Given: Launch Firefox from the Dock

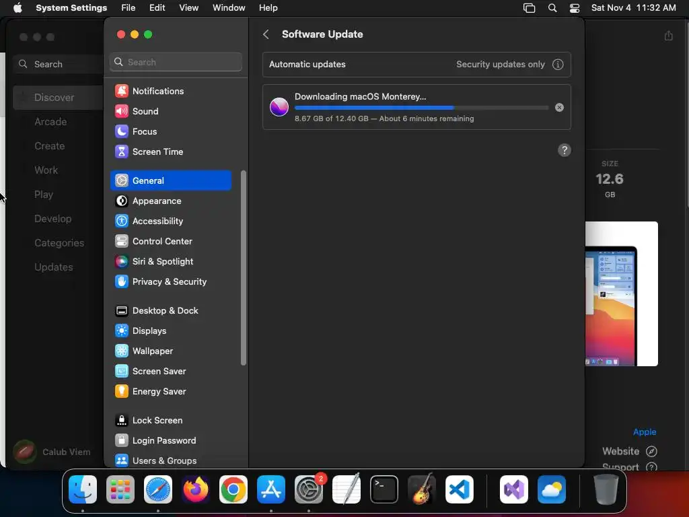Looking at the screenshot, I should click(196, 489).
